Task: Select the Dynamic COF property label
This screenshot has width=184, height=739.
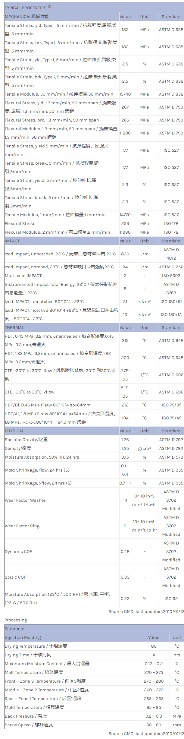Action: point(18,551)
